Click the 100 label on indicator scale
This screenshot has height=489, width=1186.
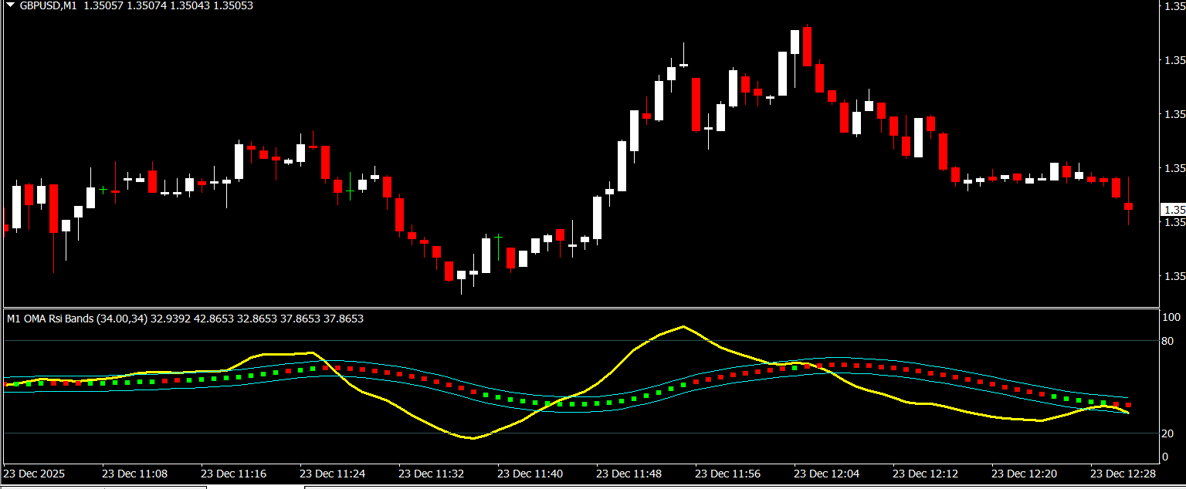coord(1171,317)
